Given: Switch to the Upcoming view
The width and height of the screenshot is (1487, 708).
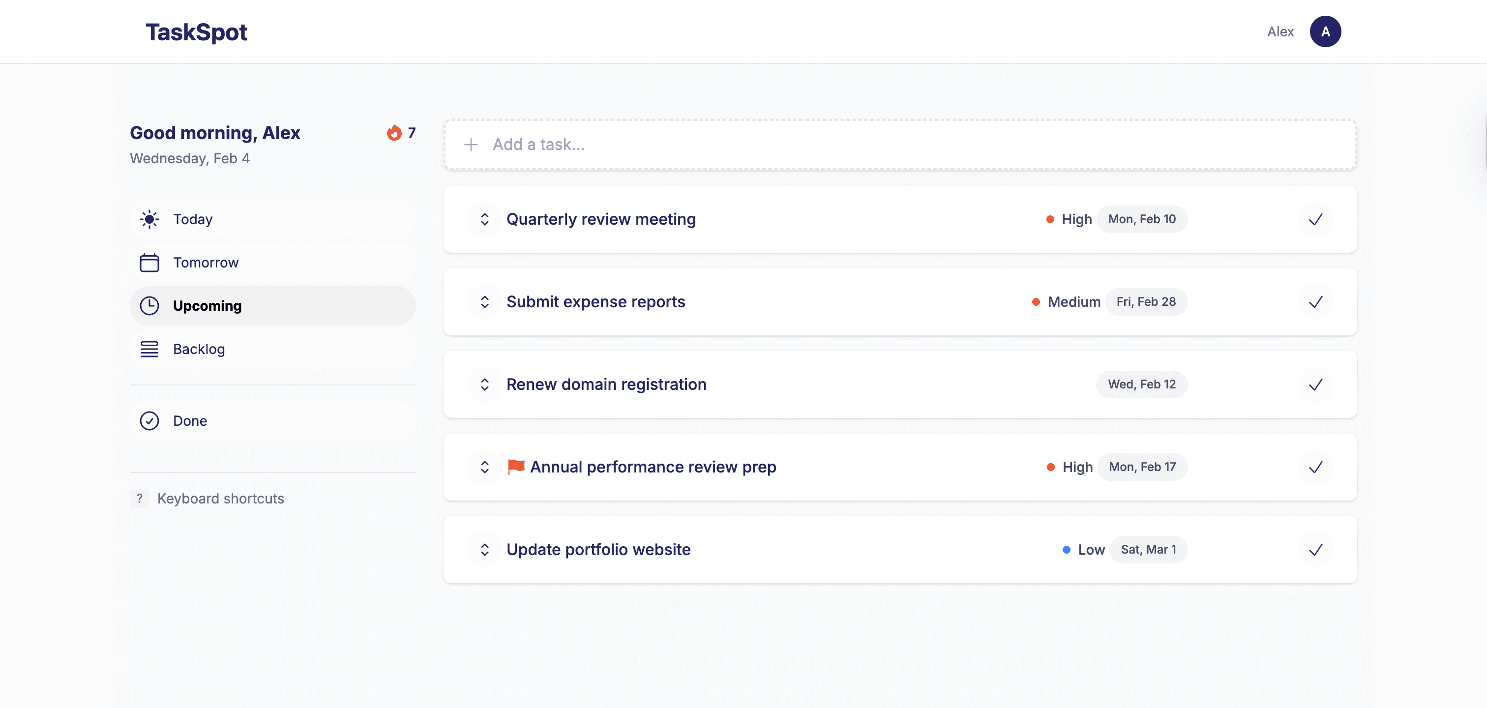Looking at the screenshot, I should tap(207, 305).
